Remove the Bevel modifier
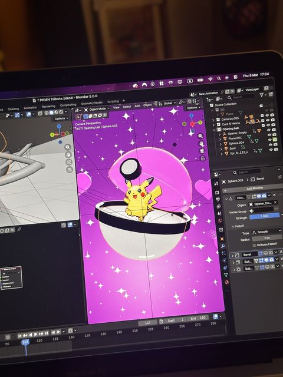 [x=281, y=252]
